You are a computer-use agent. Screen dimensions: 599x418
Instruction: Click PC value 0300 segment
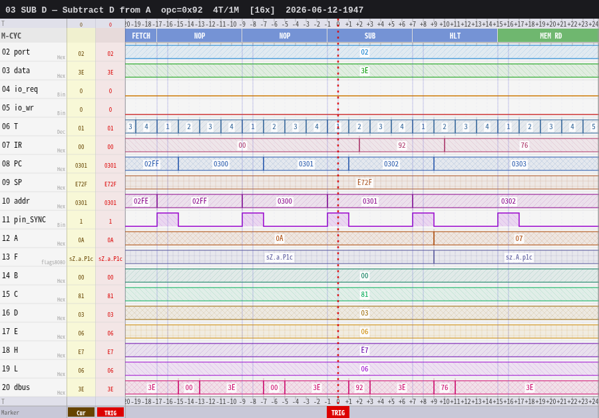click(x=221, y=164)
